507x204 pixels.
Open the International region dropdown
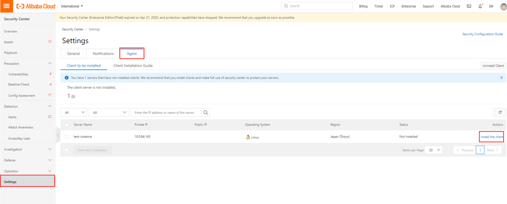(72, 6)
